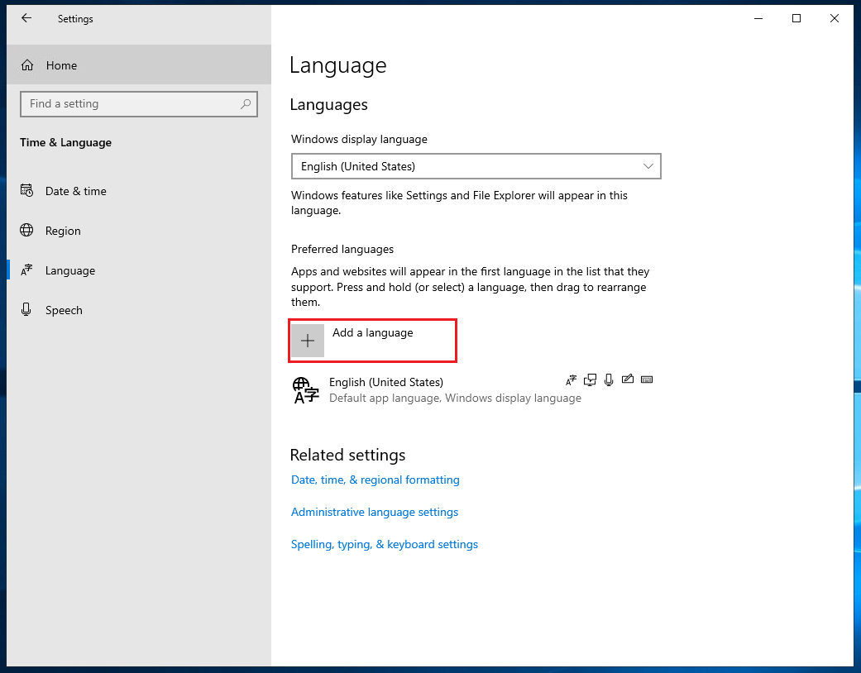This screenshot has width=861, height=673.
Task: Click the speech recognition microphone feature icon
Action: pos(609,379)
